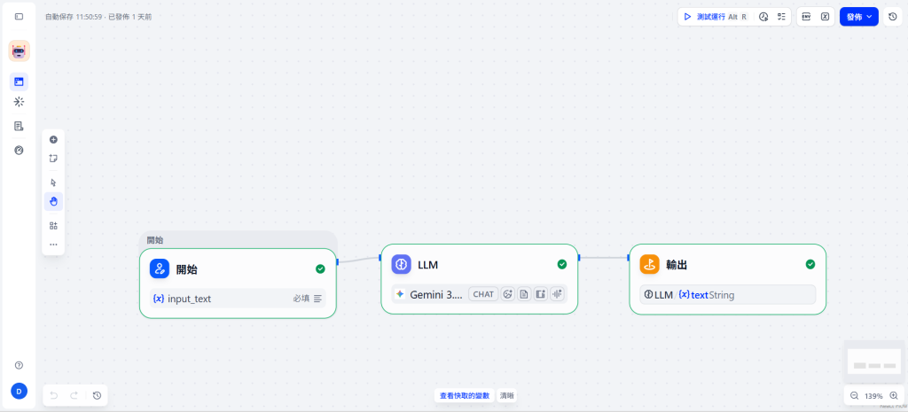Open the publish dropdown
The height and width of the screenshot is (412, 908).
(858, 17)
